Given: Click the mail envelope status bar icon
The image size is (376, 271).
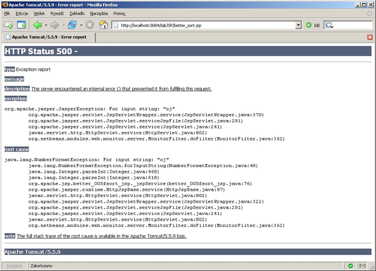Looking at the screenshot, I should pos(362,266).
